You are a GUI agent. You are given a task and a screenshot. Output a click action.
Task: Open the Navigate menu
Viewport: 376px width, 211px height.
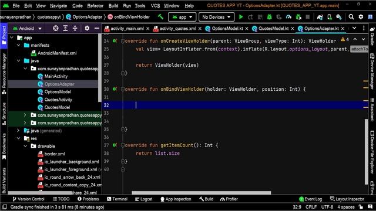58,5
